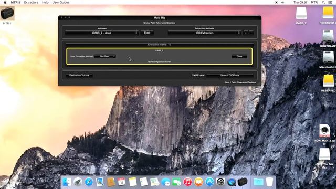This screenshot has height=189, width=336.
Task: Open the Downloads folder in the Dock
Action: click(x=258, y=182)
